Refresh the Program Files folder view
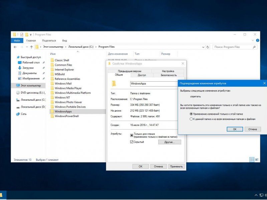Image resolution: width=267 pixels, height=200 pixels. (x=208, y=47)
